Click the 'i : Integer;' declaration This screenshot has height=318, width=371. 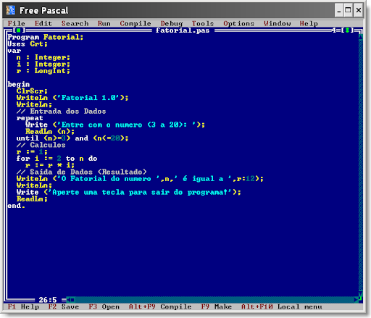click(x=43, y=64)
